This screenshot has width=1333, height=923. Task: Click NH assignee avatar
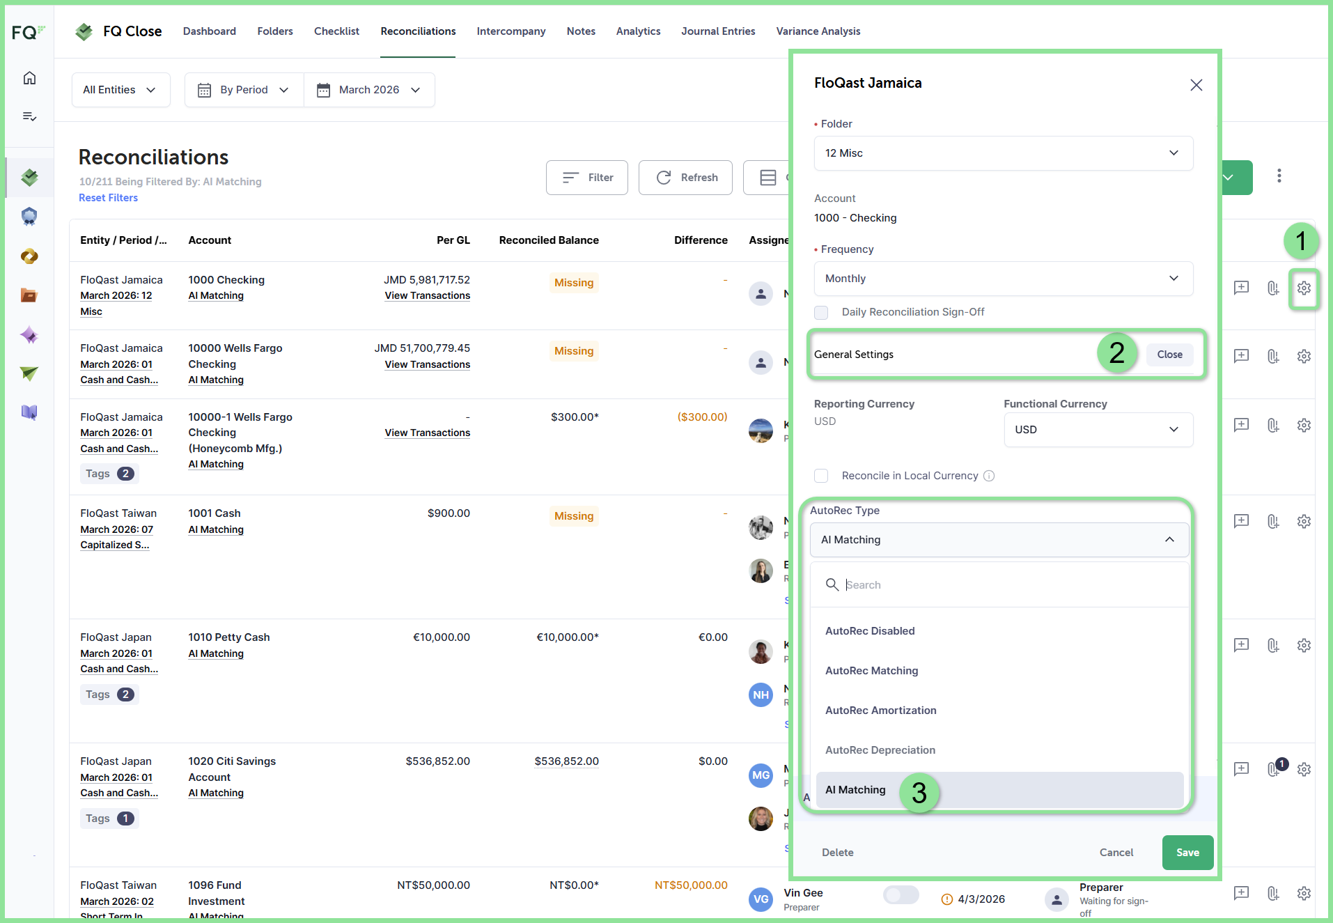(761, 695)
